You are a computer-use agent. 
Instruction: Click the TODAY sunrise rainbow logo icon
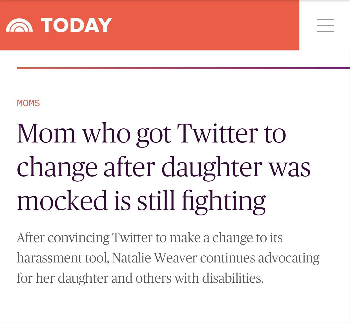pos(19,25)
